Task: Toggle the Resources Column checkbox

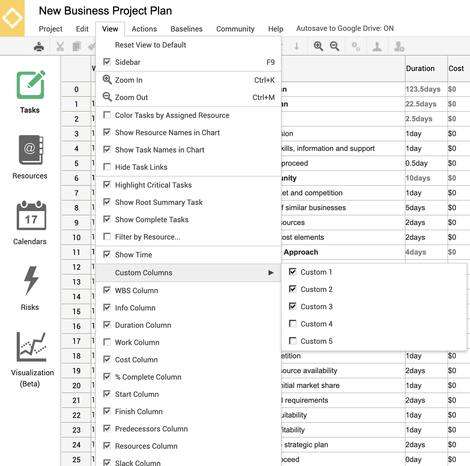Action: 107,446
